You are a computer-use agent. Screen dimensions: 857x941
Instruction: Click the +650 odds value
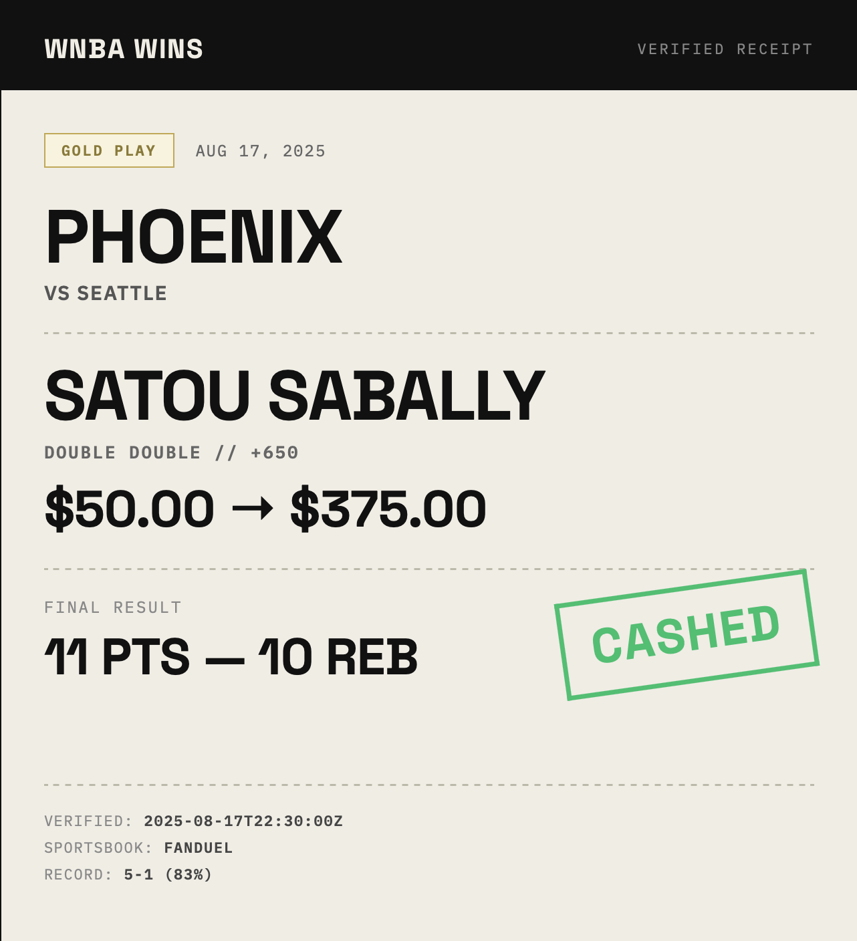coord(275,453)
